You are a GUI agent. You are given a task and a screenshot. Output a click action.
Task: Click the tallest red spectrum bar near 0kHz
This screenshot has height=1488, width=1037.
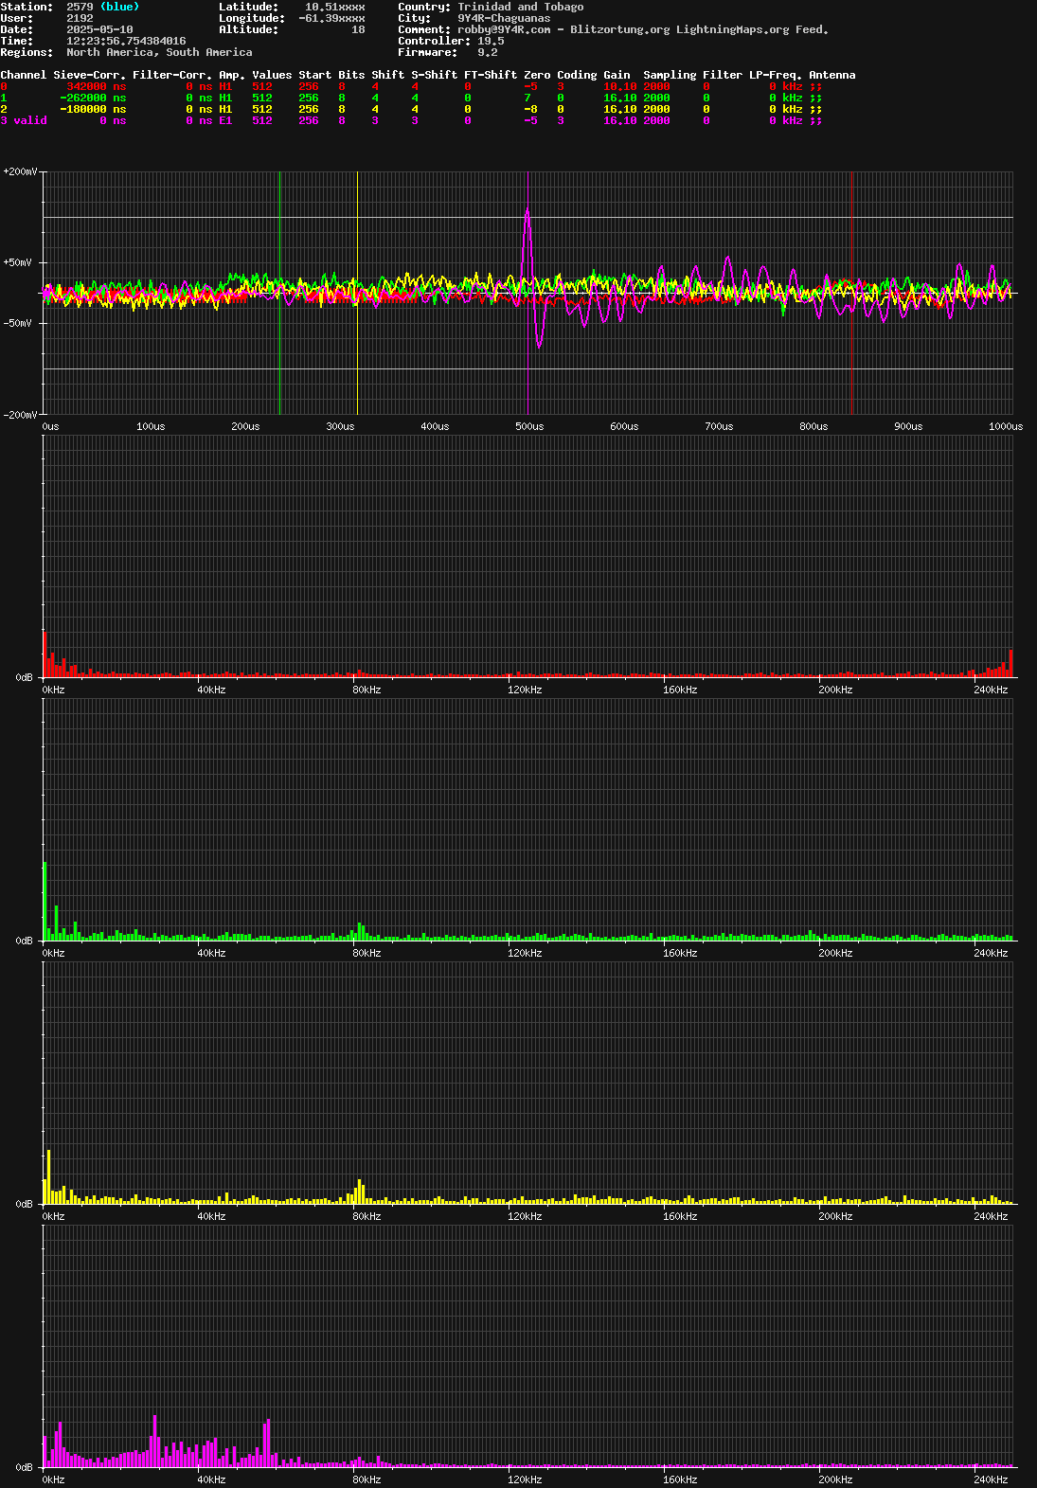tap(45, 654)
